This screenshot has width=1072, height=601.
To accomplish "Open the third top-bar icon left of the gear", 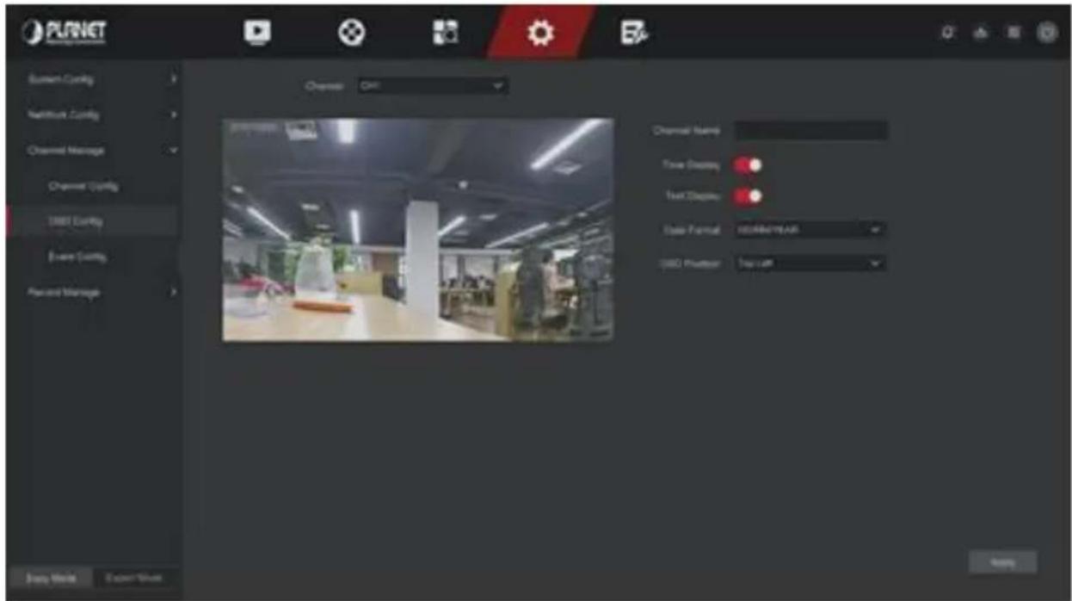I will point(446,31).
